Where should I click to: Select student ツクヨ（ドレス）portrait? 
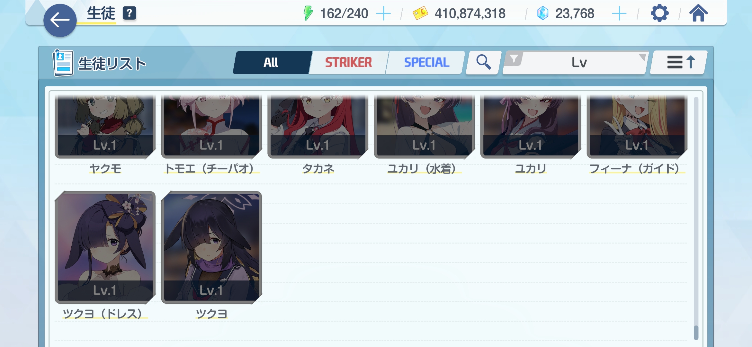coord(105,247)
